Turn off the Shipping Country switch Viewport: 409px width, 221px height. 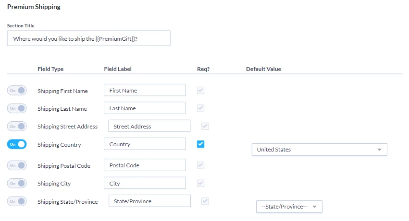(17, 144)
